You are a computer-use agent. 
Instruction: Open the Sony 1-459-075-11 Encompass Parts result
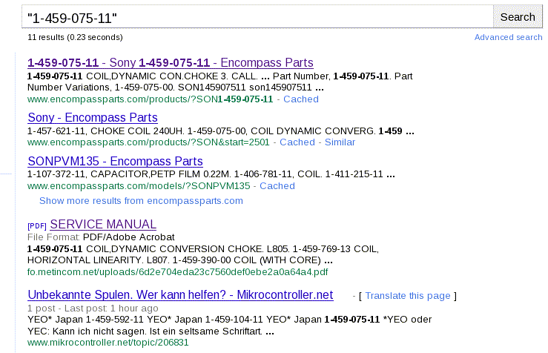pos(171,62)
